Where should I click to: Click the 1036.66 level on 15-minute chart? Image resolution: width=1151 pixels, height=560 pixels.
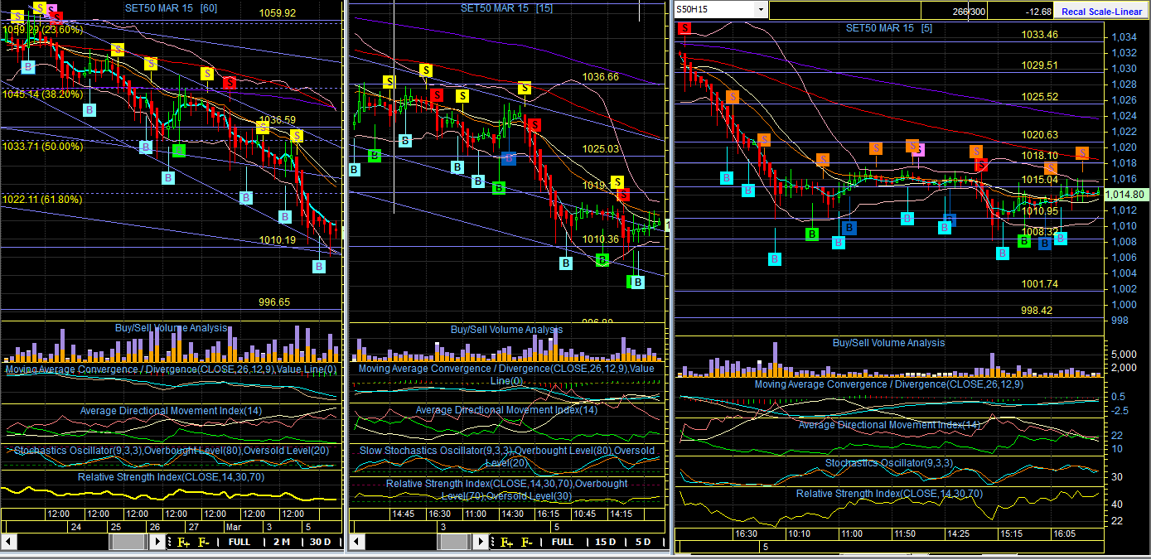coord(601,77)
